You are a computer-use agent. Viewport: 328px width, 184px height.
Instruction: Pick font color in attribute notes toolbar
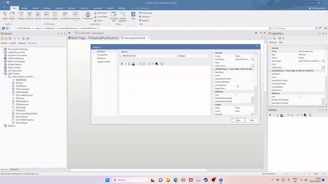click(133, 64)
